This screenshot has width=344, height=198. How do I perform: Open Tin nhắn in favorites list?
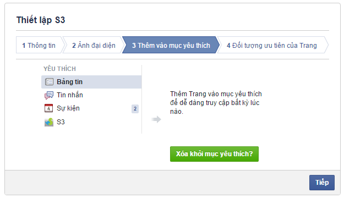pyautogui.click(x=91, y=95)
